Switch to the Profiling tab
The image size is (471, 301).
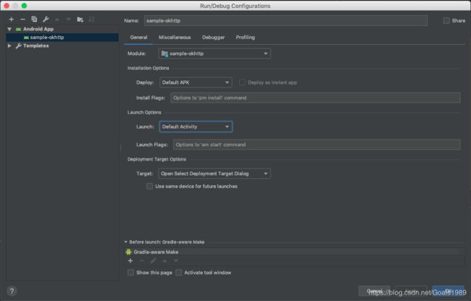pos(246,38)
